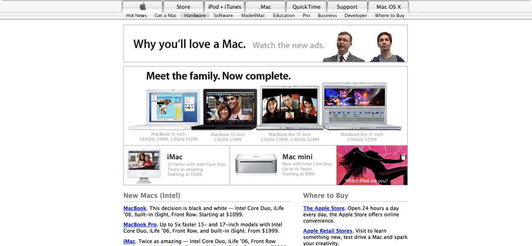This screenshot has height=246, width=532.
Task: Open the Developer navigation link
Action: [355, 16]
